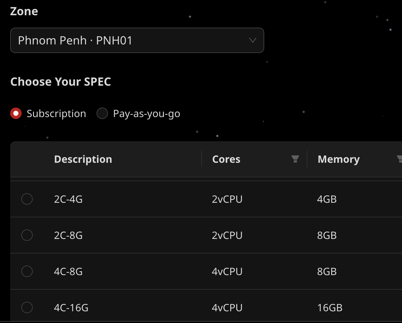Image resolution: width=402 pixels, height=323 pixels.
Task: Click the 2vCPU cell in 2C-8G row
Action: point(227,235)
